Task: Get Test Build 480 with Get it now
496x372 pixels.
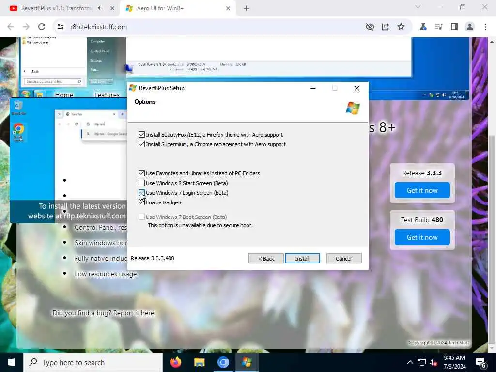Action: coord(422,237)
